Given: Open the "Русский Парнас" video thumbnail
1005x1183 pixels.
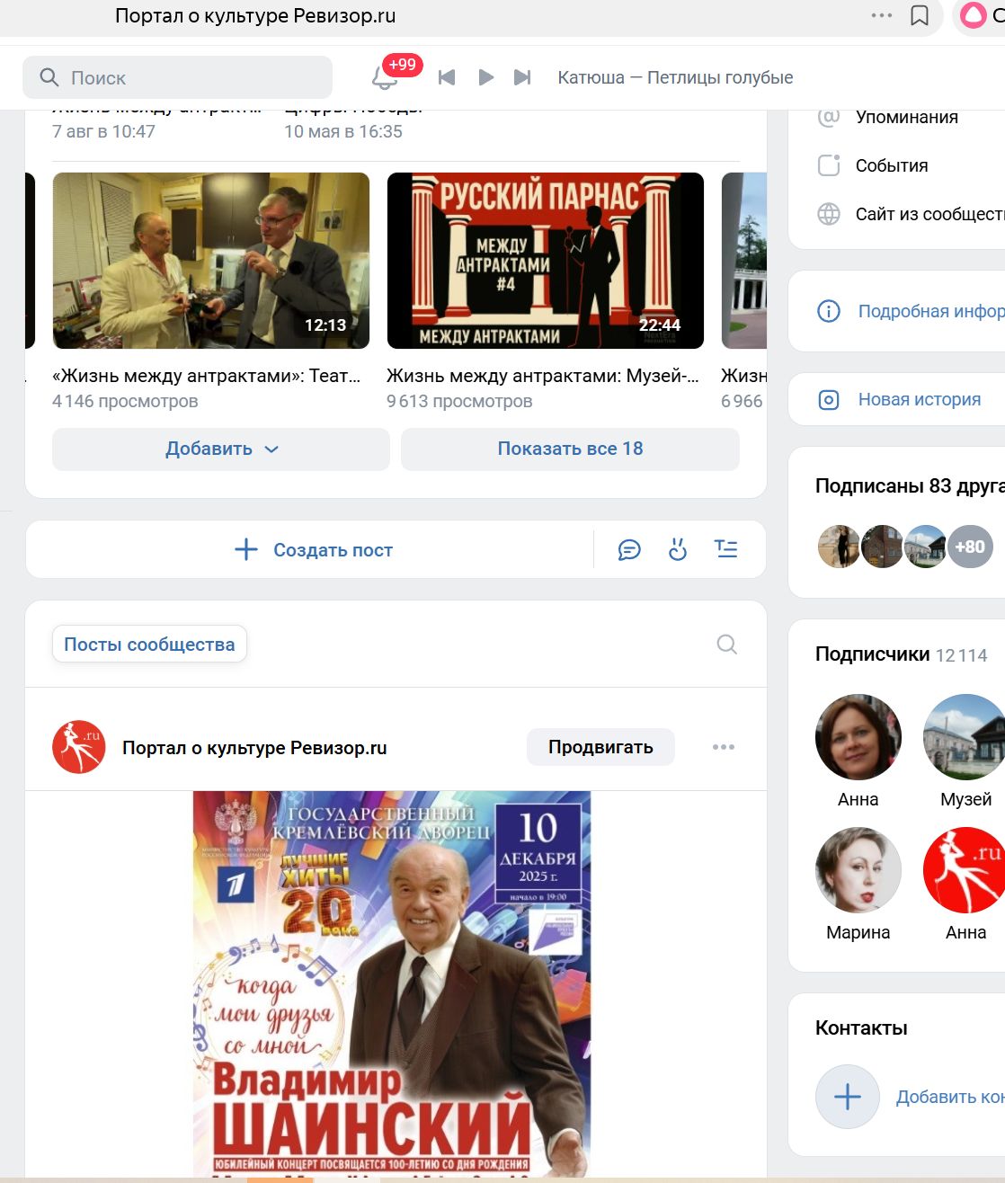Looking at the screenshot, I should pos(546,261).
